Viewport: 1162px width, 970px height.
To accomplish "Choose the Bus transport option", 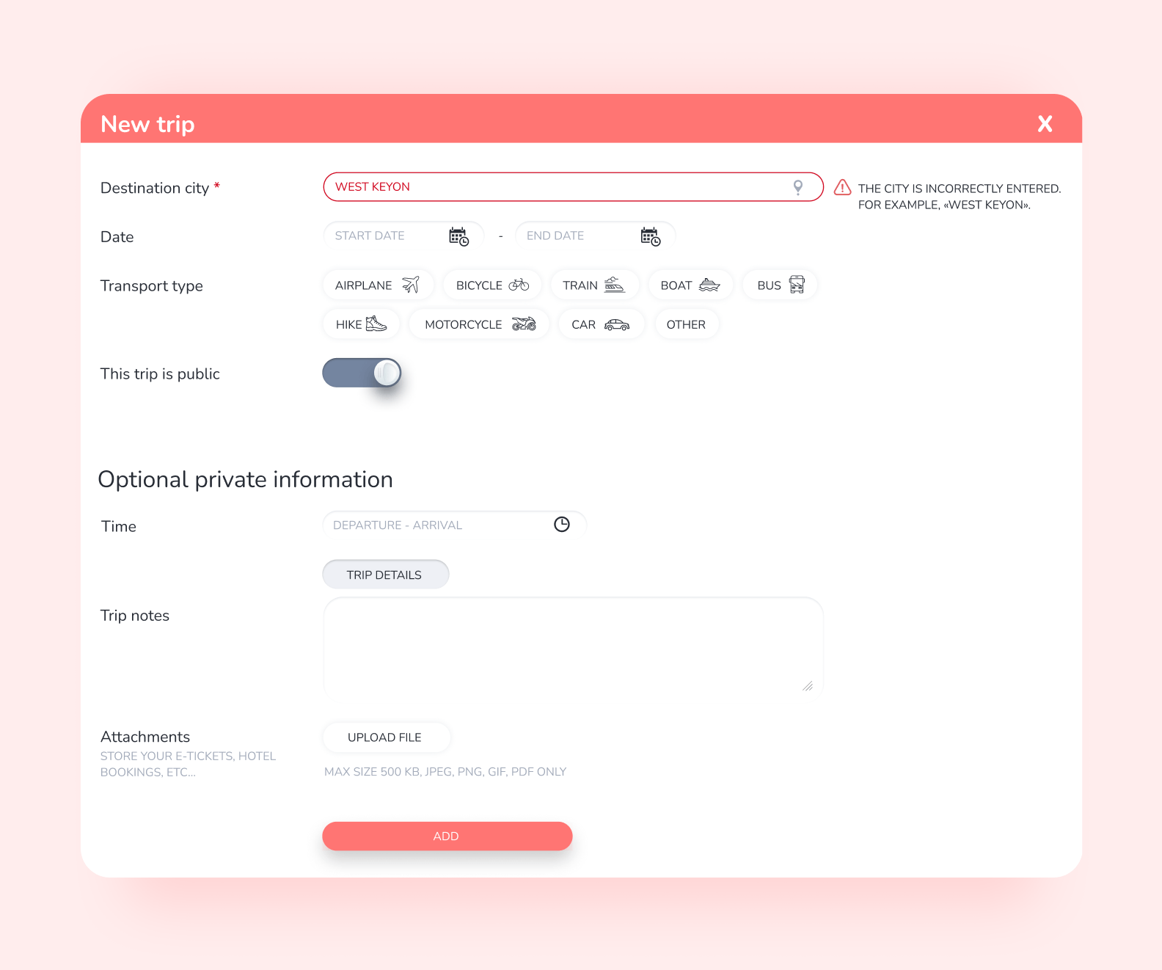I will tap(780, 285).
